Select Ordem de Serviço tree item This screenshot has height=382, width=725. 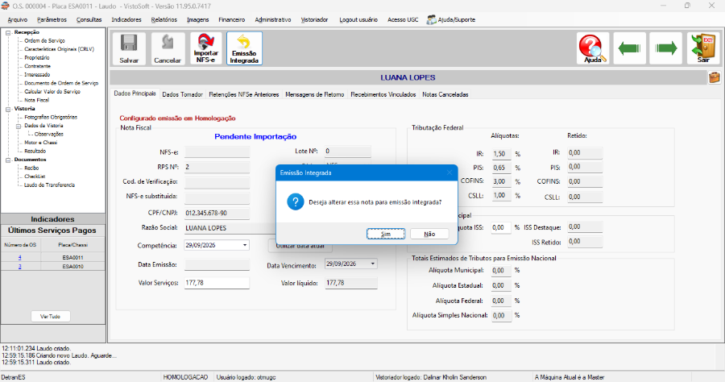pyautogui.click(x=44, y=40)
